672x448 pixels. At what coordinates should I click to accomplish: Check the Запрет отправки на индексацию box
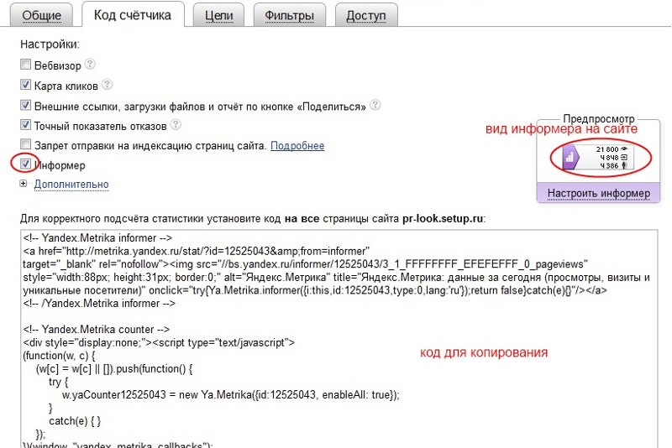click(x=26, y=145)
